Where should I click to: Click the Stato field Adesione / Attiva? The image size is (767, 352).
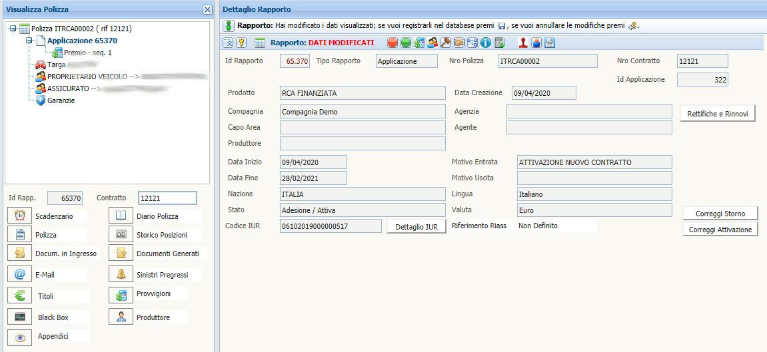(x=363, y=210)
